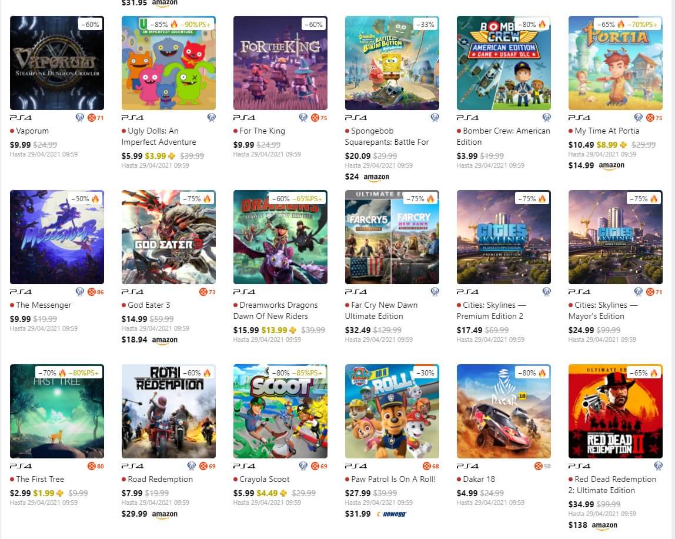
Task: Click the Amazon $14.99 price under Portia
Action: click(581, 166)
